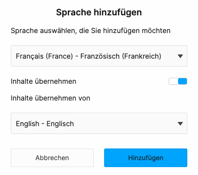Viewport: 198px width, 175px height.
Task: Expand the Inhalte übernehmen von combo box
Action: coord(99,123)
